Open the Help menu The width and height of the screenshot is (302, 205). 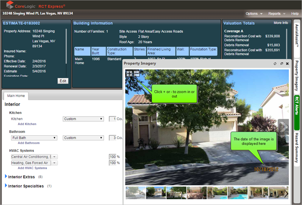(x=295, y=13)
